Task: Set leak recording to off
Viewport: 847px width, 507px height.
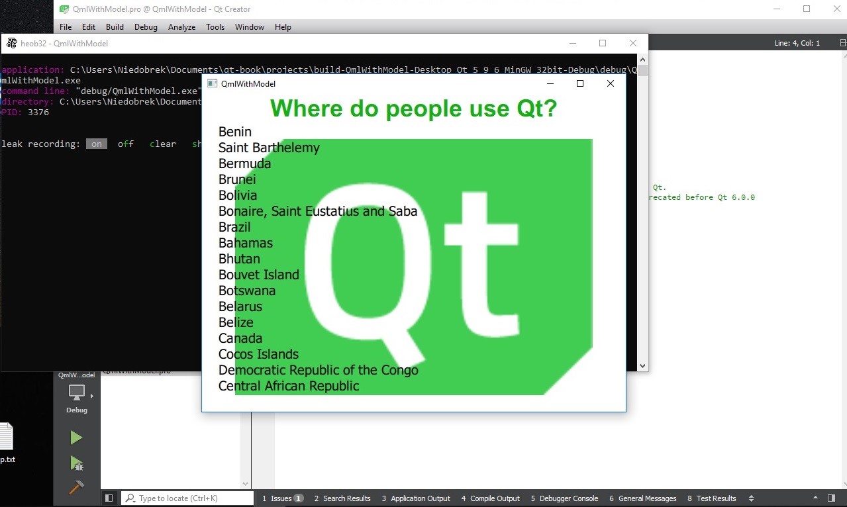Action: [126, 144]
